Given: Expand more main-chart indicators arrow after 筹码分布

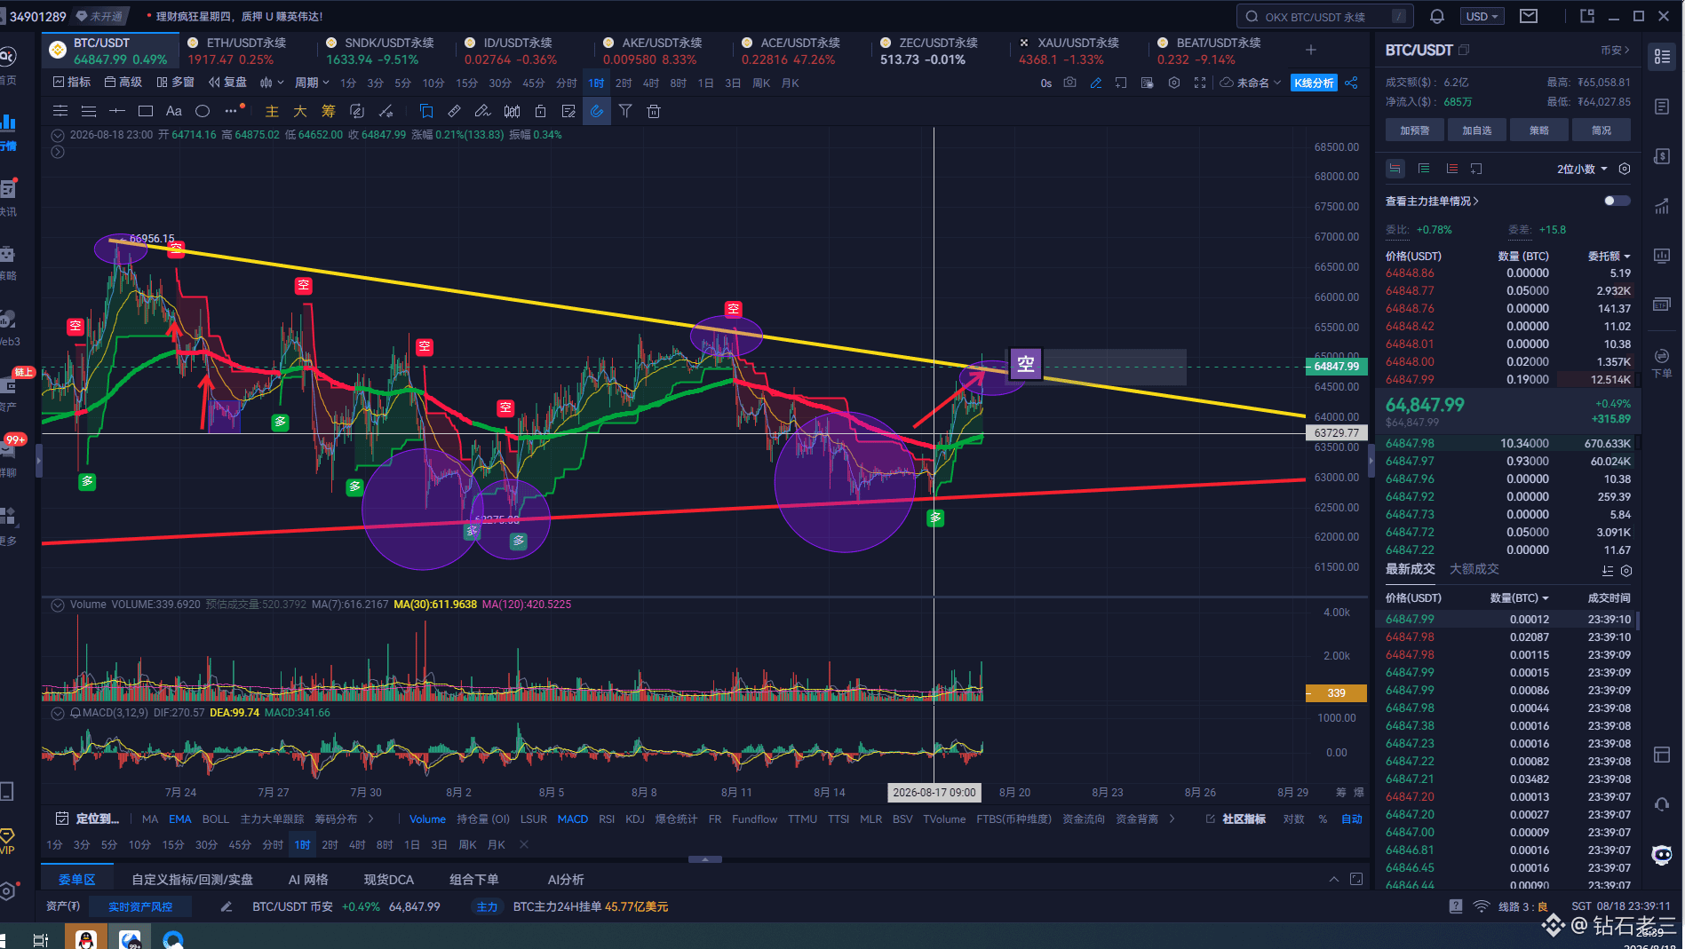Looking at the screenshot, I should click(370, 819).
